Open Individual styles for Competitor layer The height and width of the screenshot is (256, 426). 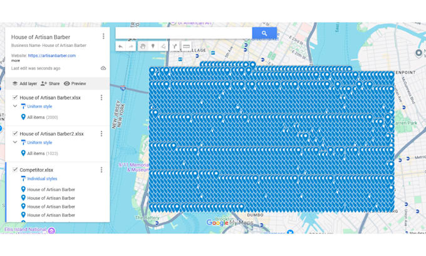42,178
